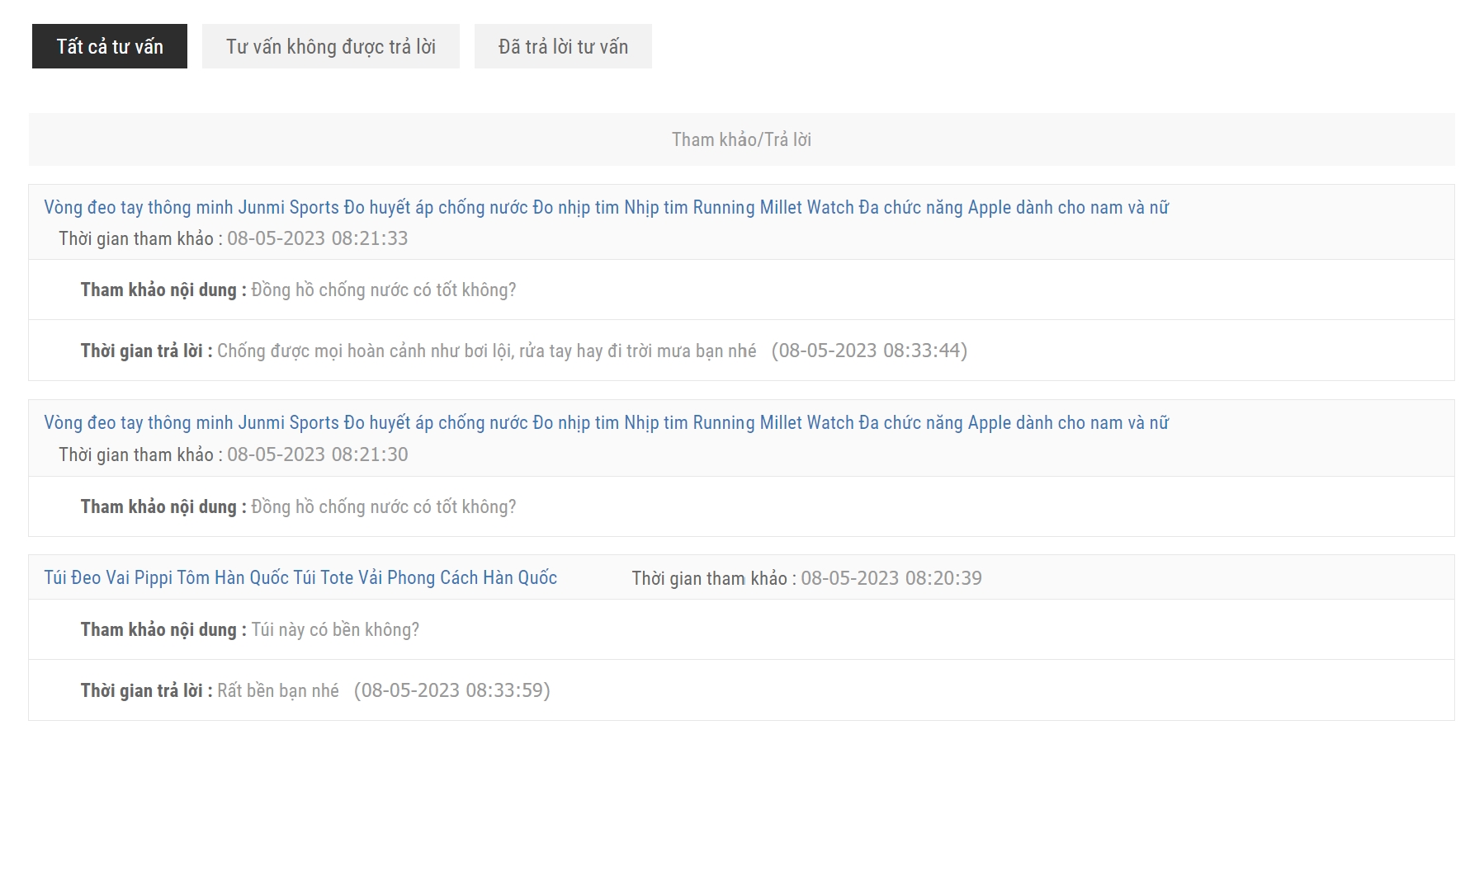This screenshot has height=871, width=1484.
Task: Click the reply timestamp (08-05-2023 08:33:59)
Action: coord(451,690)
